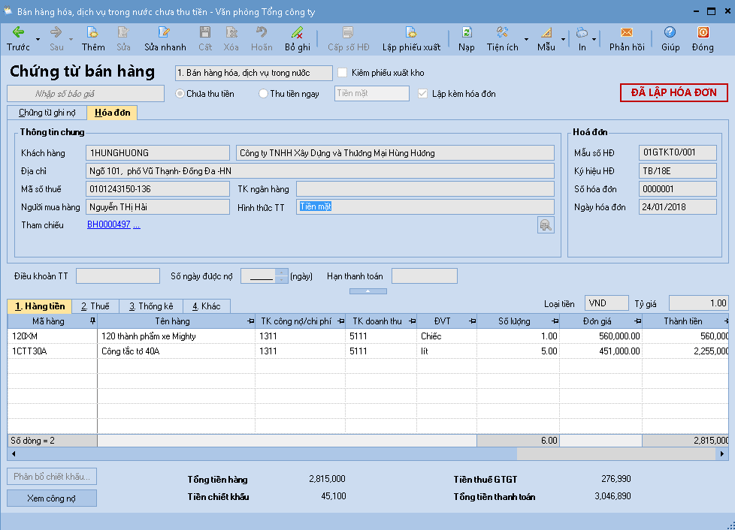Click Phân bổ chiết khấu button
Viewport: 735px width, 530px height.
coord(52,477)
